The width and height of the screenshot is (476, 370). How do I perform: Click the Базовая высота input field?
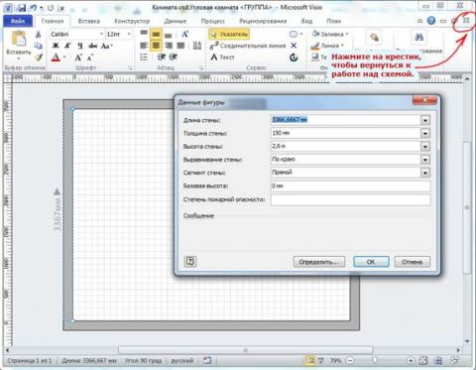tap(350, 185)
